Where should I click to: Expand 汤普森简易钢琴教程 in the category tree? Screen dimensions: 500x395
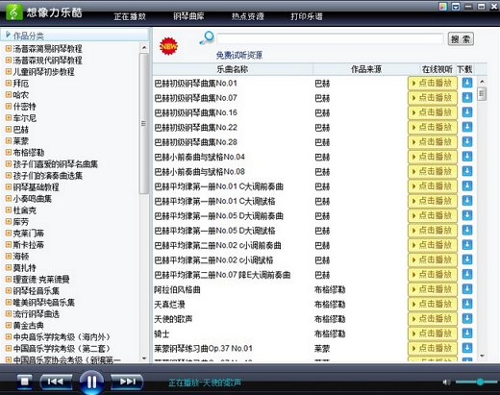[9, 49]
